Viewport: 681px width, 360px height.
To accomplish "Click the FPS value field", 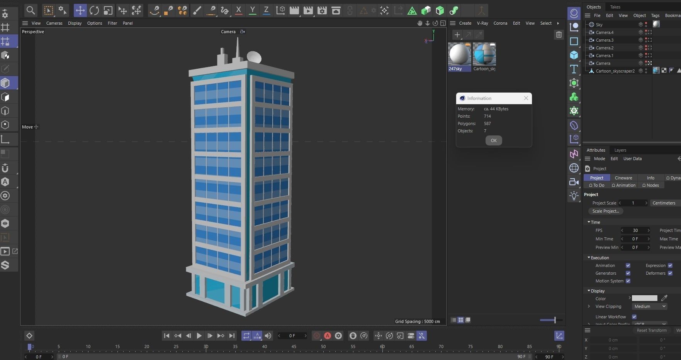I will [x=635, y=230].
